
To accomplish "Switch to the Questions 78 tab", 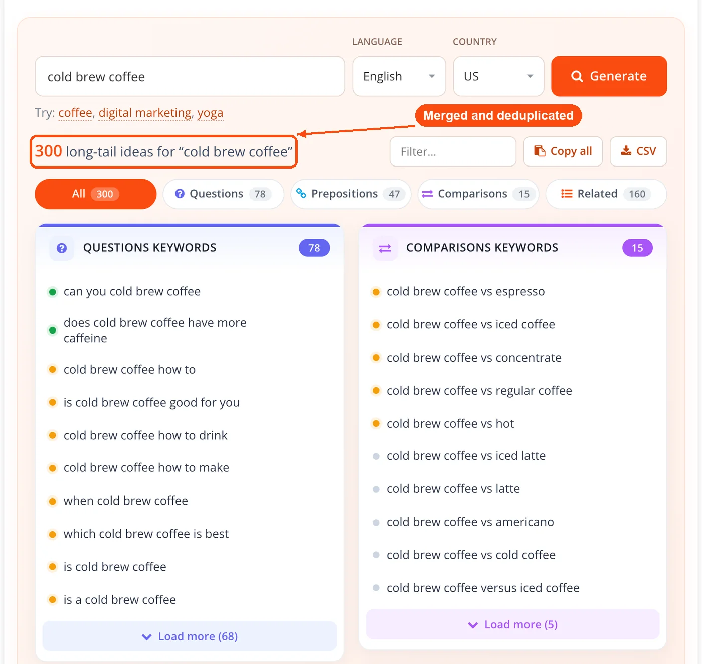I will click(224, 194).
